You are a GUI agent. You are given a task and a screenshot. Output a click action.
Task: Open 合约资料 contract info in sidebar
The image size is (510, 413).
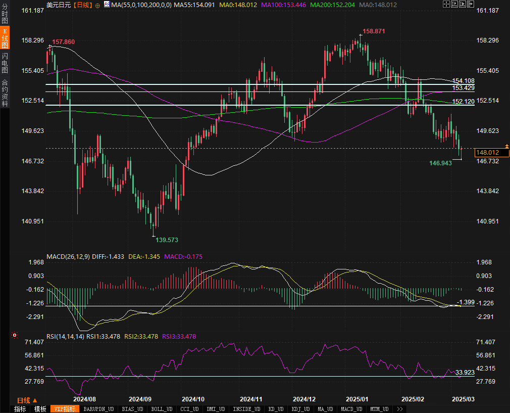coord(5,93)
